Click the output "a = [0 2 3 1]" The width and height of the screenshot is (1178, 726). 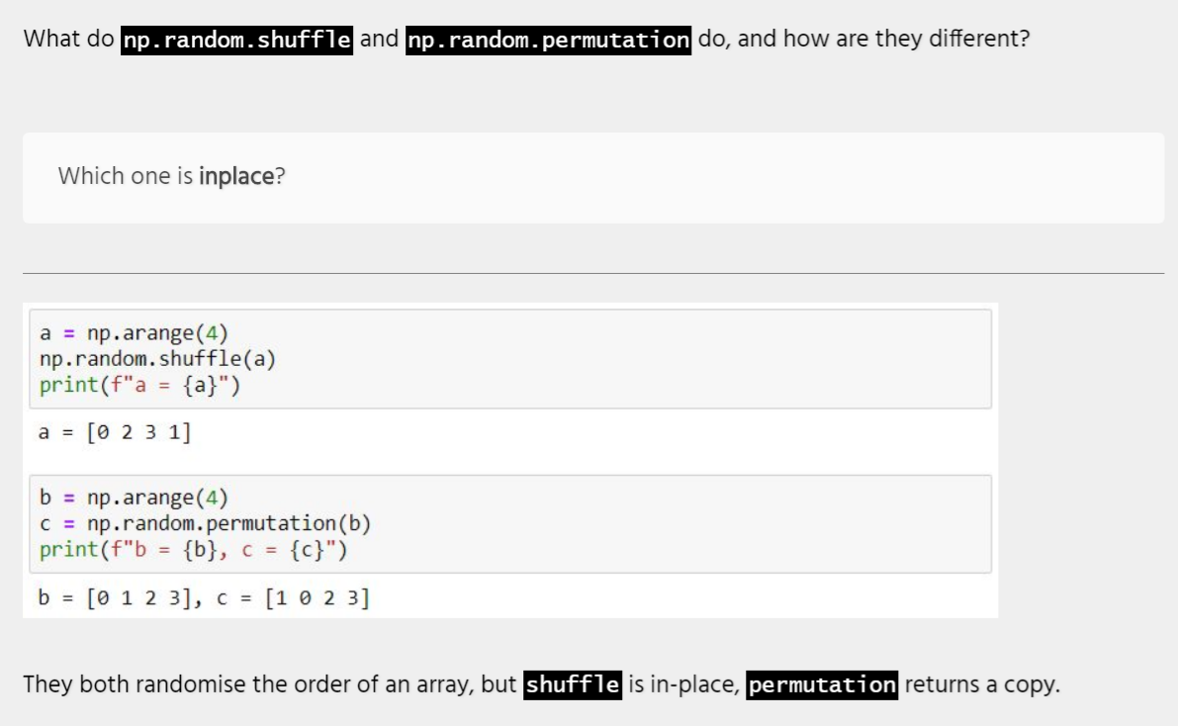(115, 432)
